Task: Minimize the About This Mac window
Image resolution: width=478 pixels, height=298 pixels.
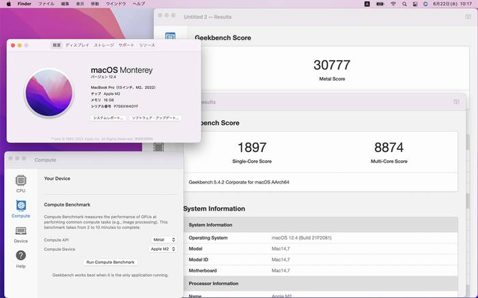Action: tap(20, 46)
